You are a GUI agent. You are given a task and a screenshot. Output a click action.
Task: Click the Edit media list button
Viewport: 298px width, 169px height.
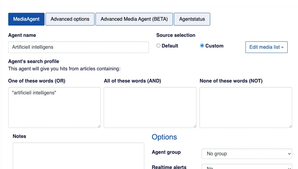(x=266, y=47)
